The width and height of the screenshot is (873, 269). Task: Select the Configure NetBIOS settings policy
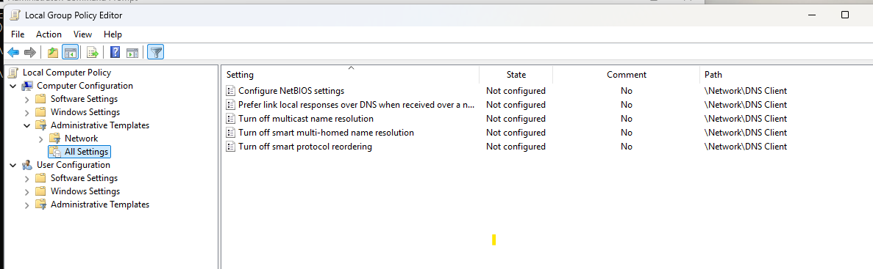(291, 91)
